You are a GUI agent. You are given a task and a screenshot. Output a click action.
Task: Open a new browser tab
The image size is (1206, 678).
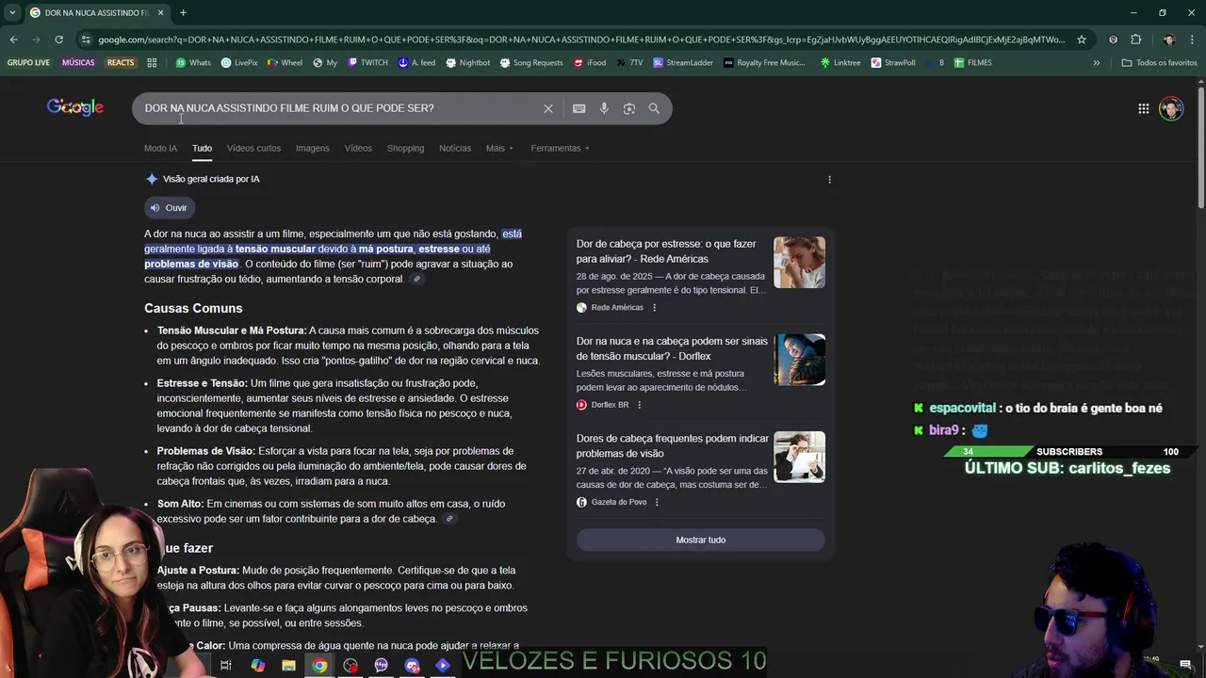click(x=183, y=12)
